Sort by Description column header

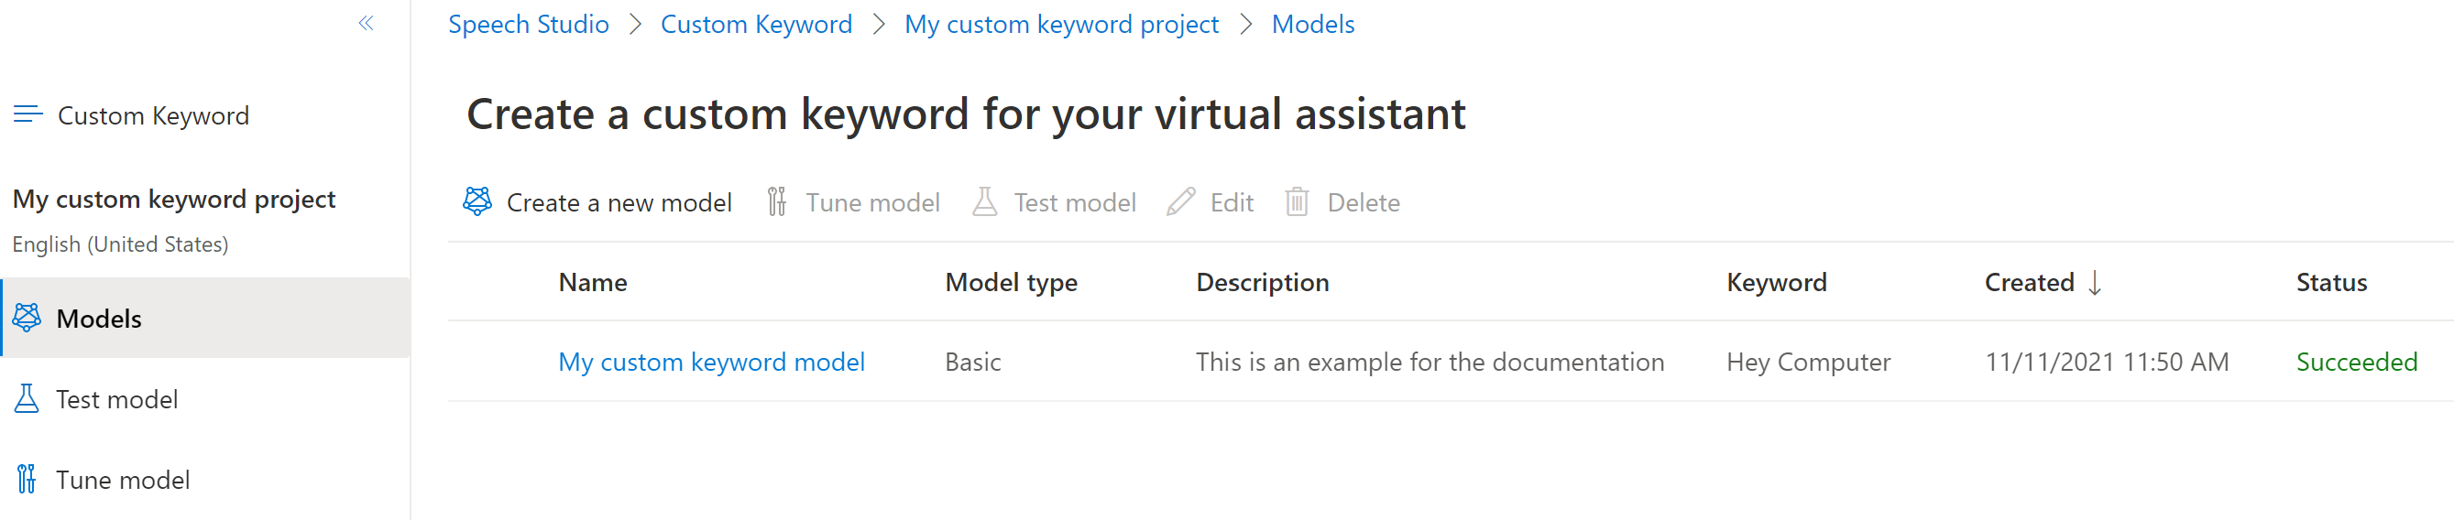[1262, 282]
